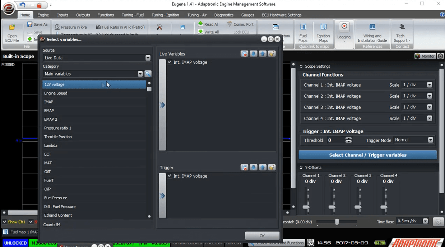Select Lambda in variable list
Viewport: 445px width, 247px height.
click(94, 145)
